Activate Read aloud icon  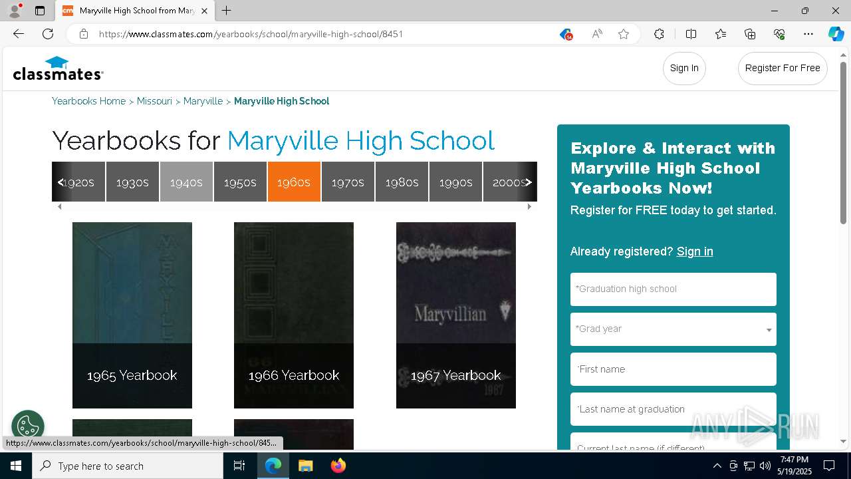click(x=597, y=34)
